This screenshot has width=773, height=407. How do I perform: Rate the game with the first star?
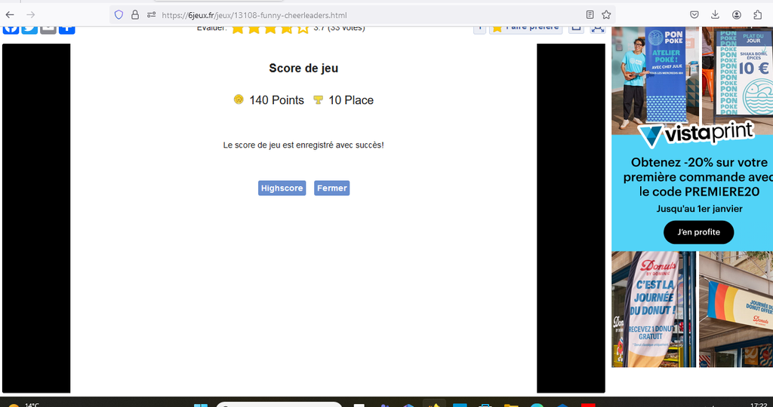238,29
